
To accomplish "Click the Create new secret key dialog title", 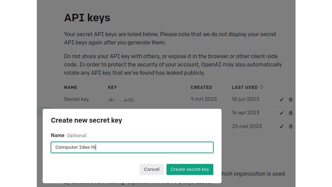I will (x=86, y=120).
